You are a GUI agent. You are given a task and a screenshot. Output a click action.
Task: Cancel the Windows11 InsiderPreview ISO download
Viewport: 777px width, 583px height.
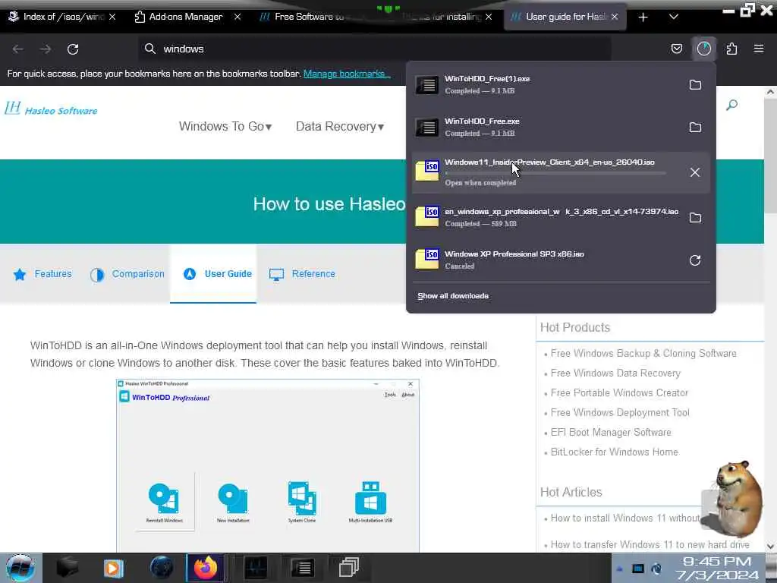[695, 172]
